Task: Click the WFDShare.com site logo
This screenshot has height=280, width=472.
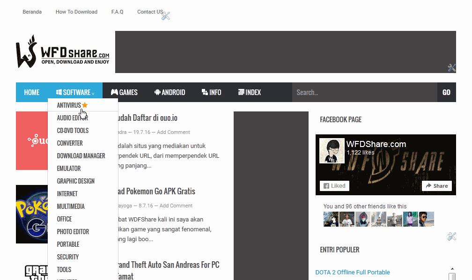Action: pos(63,52)
